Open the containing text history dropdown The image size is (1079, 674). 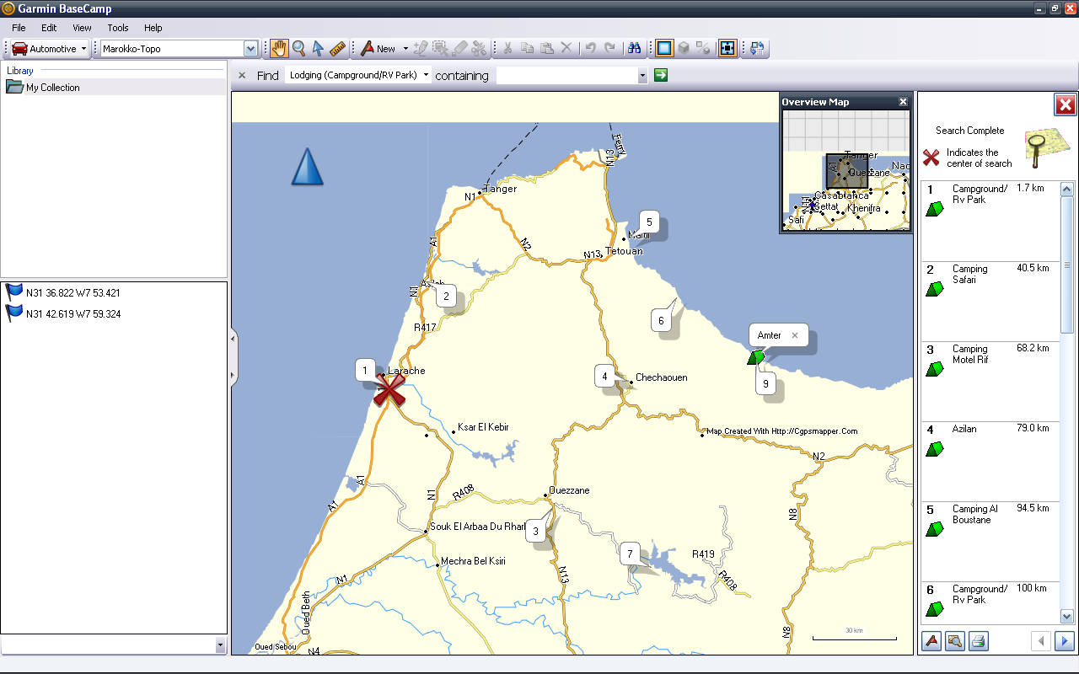pos(642,76)
